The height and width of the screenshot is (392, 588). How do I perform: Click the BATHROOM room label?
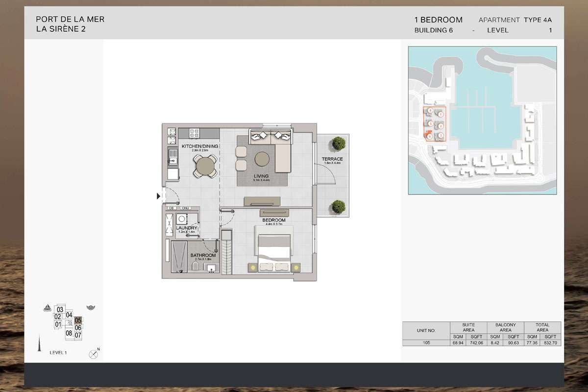tap(203, 255)
